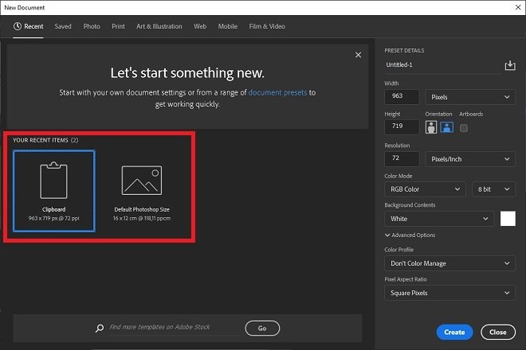Click the Resolution field showing 72
This screenshot has height=350, width=526.
click(x=402, y=159)
